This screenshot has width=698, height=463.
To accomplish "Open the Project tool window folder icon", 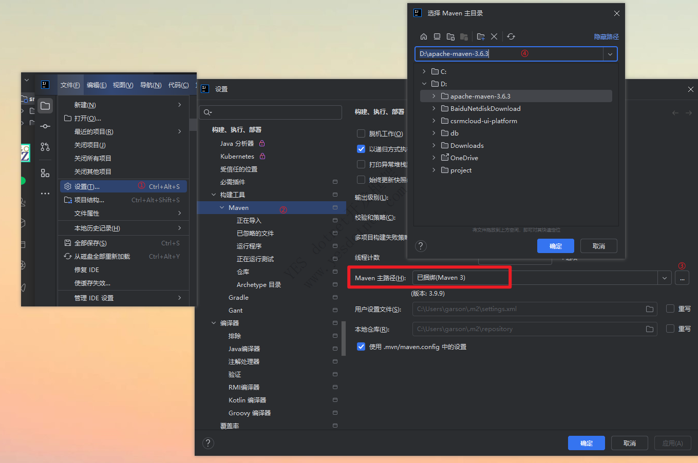I will click(x=45, y=106).
